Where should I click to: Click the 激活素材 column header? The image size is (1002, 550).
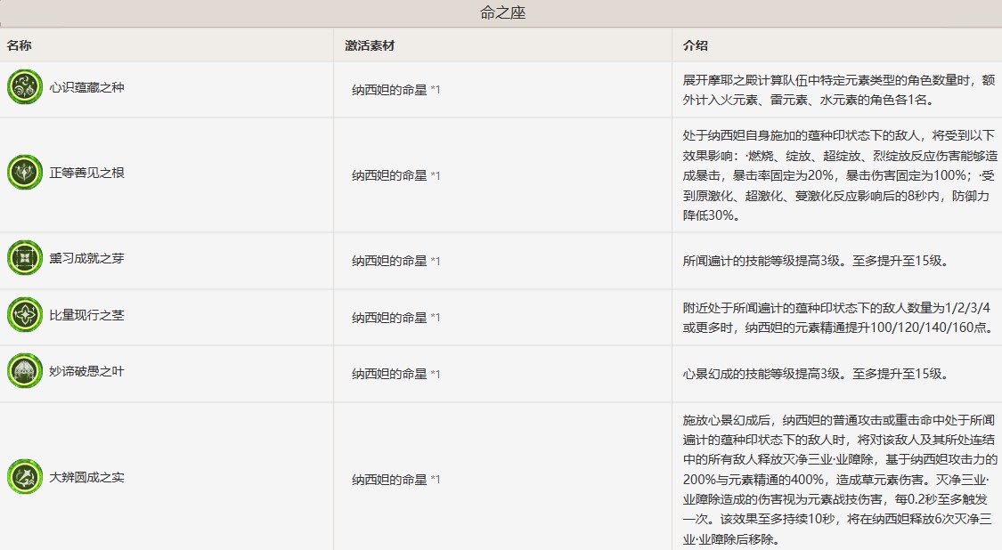tap(363, 45)
